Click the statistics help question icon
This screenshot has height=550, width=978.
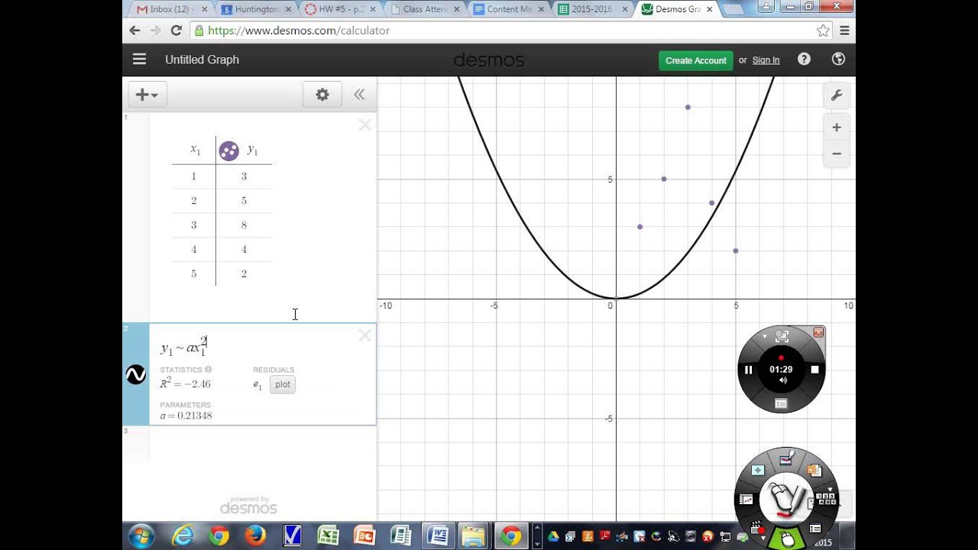tap(209, 370)
